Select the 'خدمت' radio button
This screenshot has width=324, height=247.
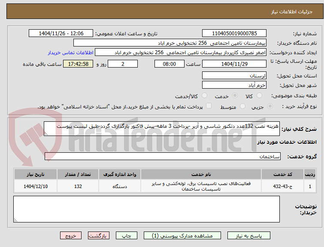coord(235,96)
